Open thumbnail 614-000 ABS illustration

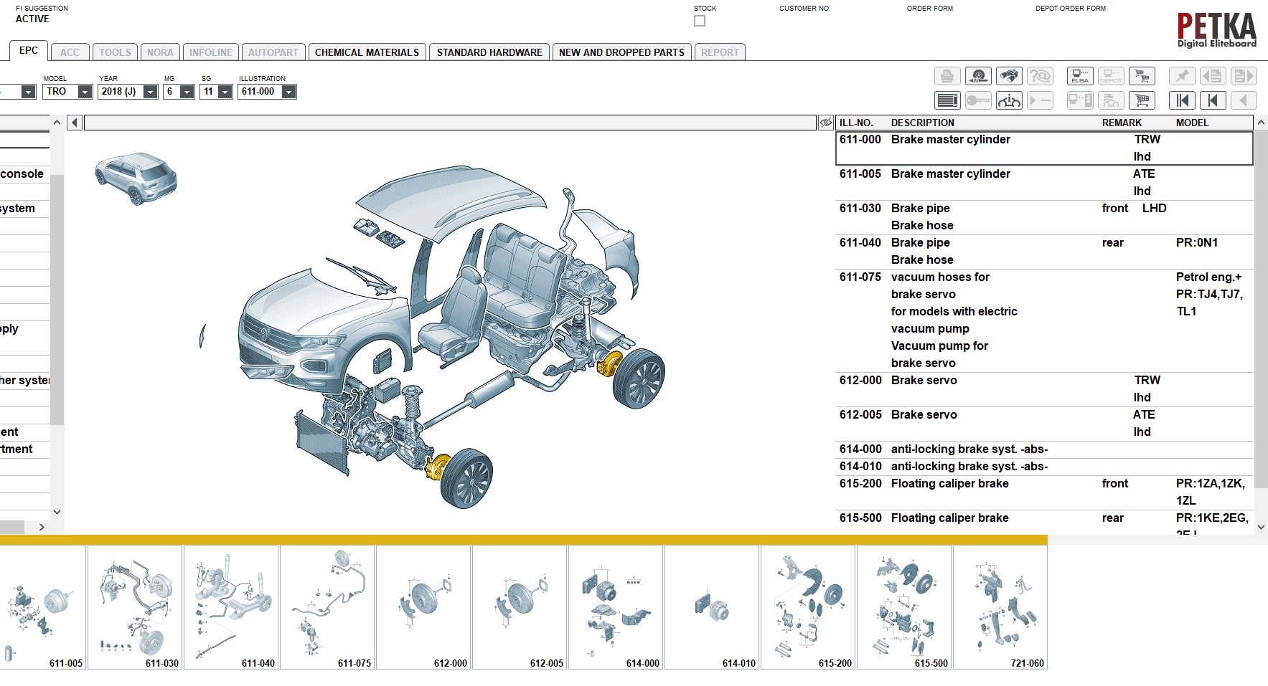point(616,607)
